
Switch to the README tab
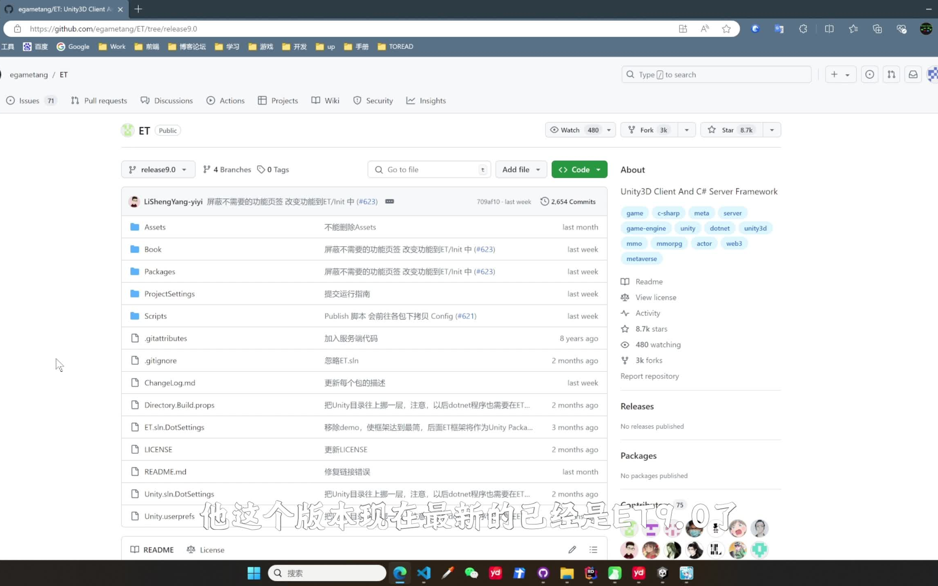coord(152,549)
